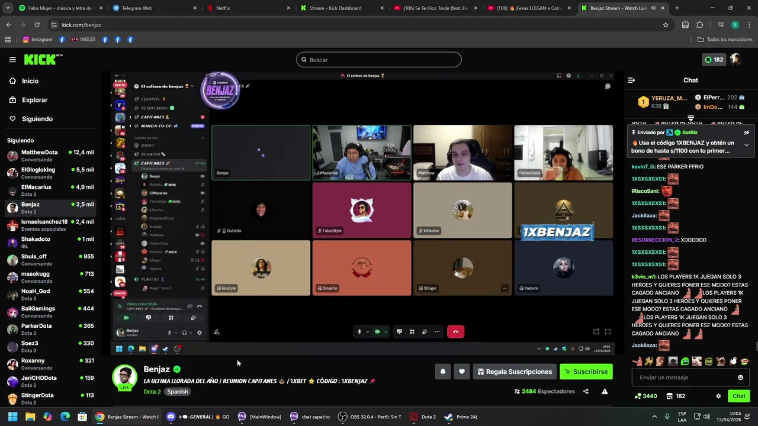The height and width of the screenshot is (426, 758).
Task: Open the INGLES bookmark
Action: [x=83, y=40]
